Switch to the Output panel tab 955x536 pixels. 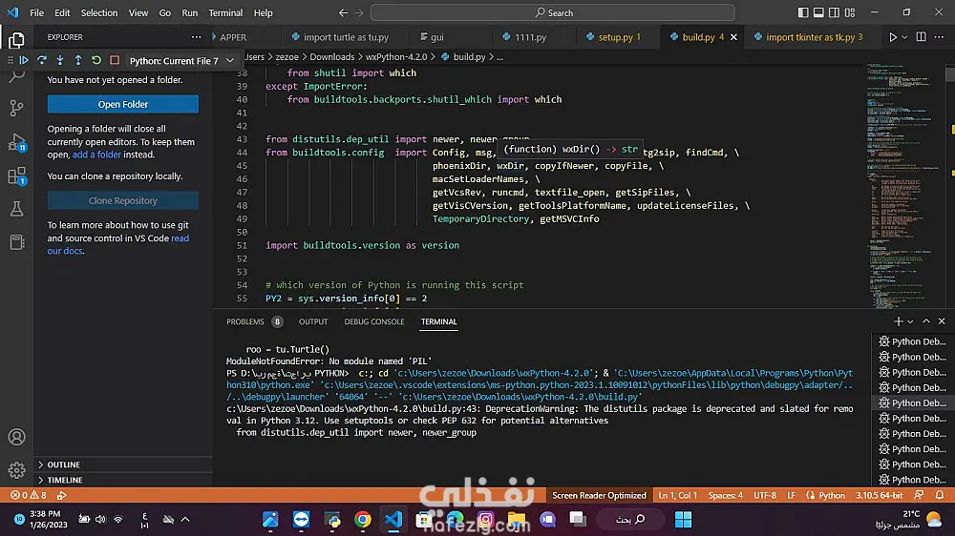313,321
